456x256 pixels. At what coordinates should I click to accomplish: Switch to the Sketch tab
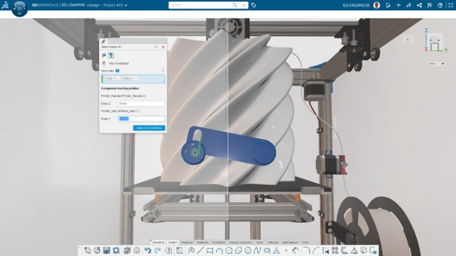coord(173,242)
